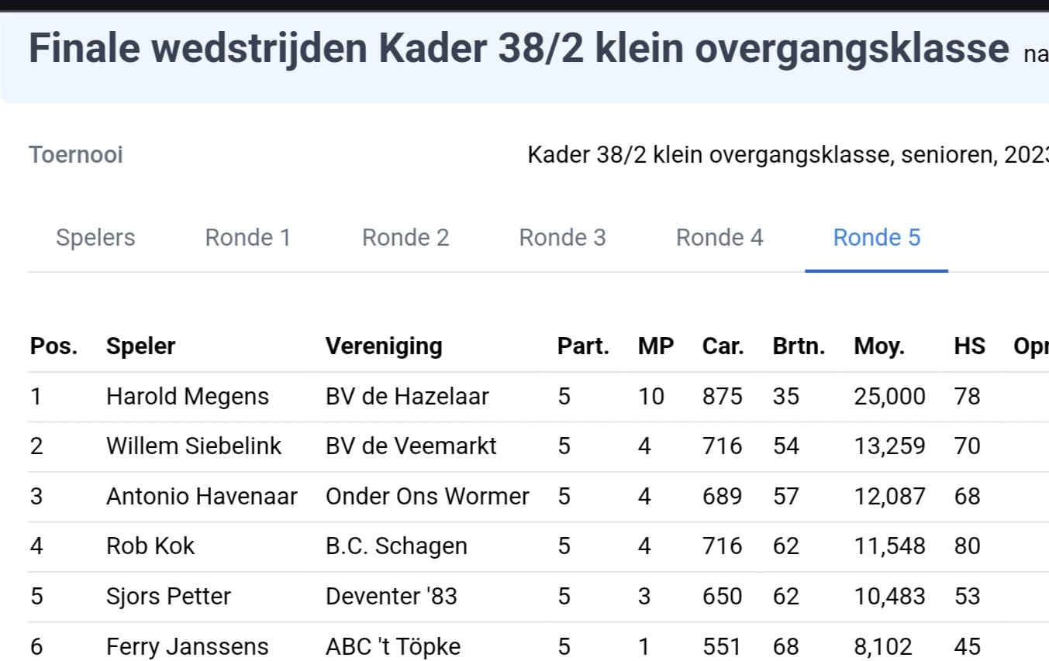This screenshot has width=1049, height=661.
Task: Open the Spelers tab
Action: click(x=95, y=237)
